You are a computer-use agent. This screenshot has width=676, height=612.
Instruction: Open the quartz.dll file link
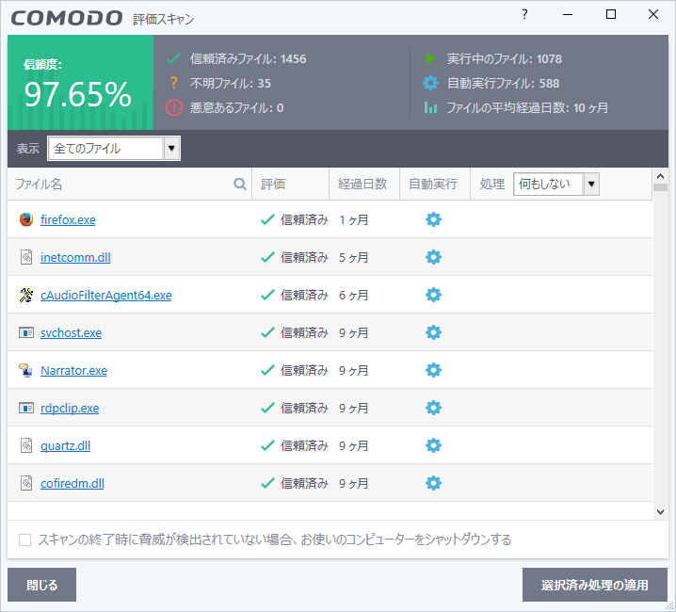(66, 445)
